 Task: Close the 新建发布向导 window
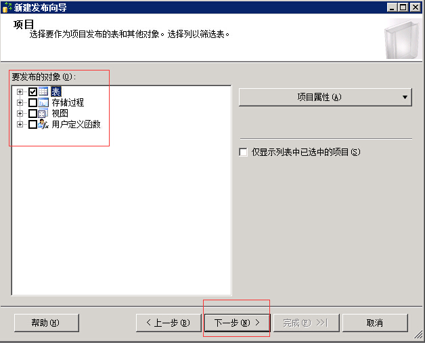coord(416,7)
